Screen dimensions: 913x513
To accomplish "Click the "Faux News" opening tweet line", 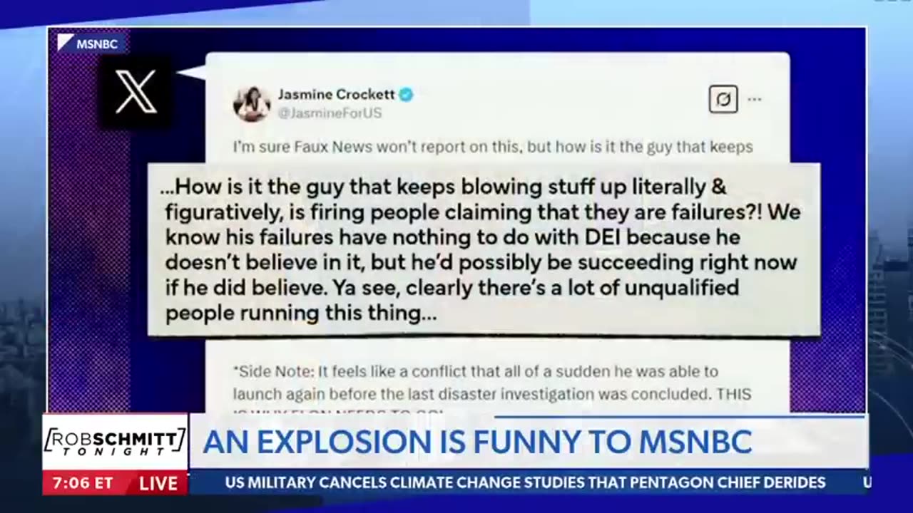I will [492, 147].
